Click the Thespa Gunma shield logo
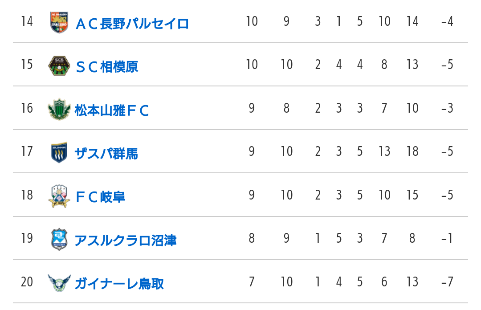The image size is (481, 310). (x=59, y=152)
